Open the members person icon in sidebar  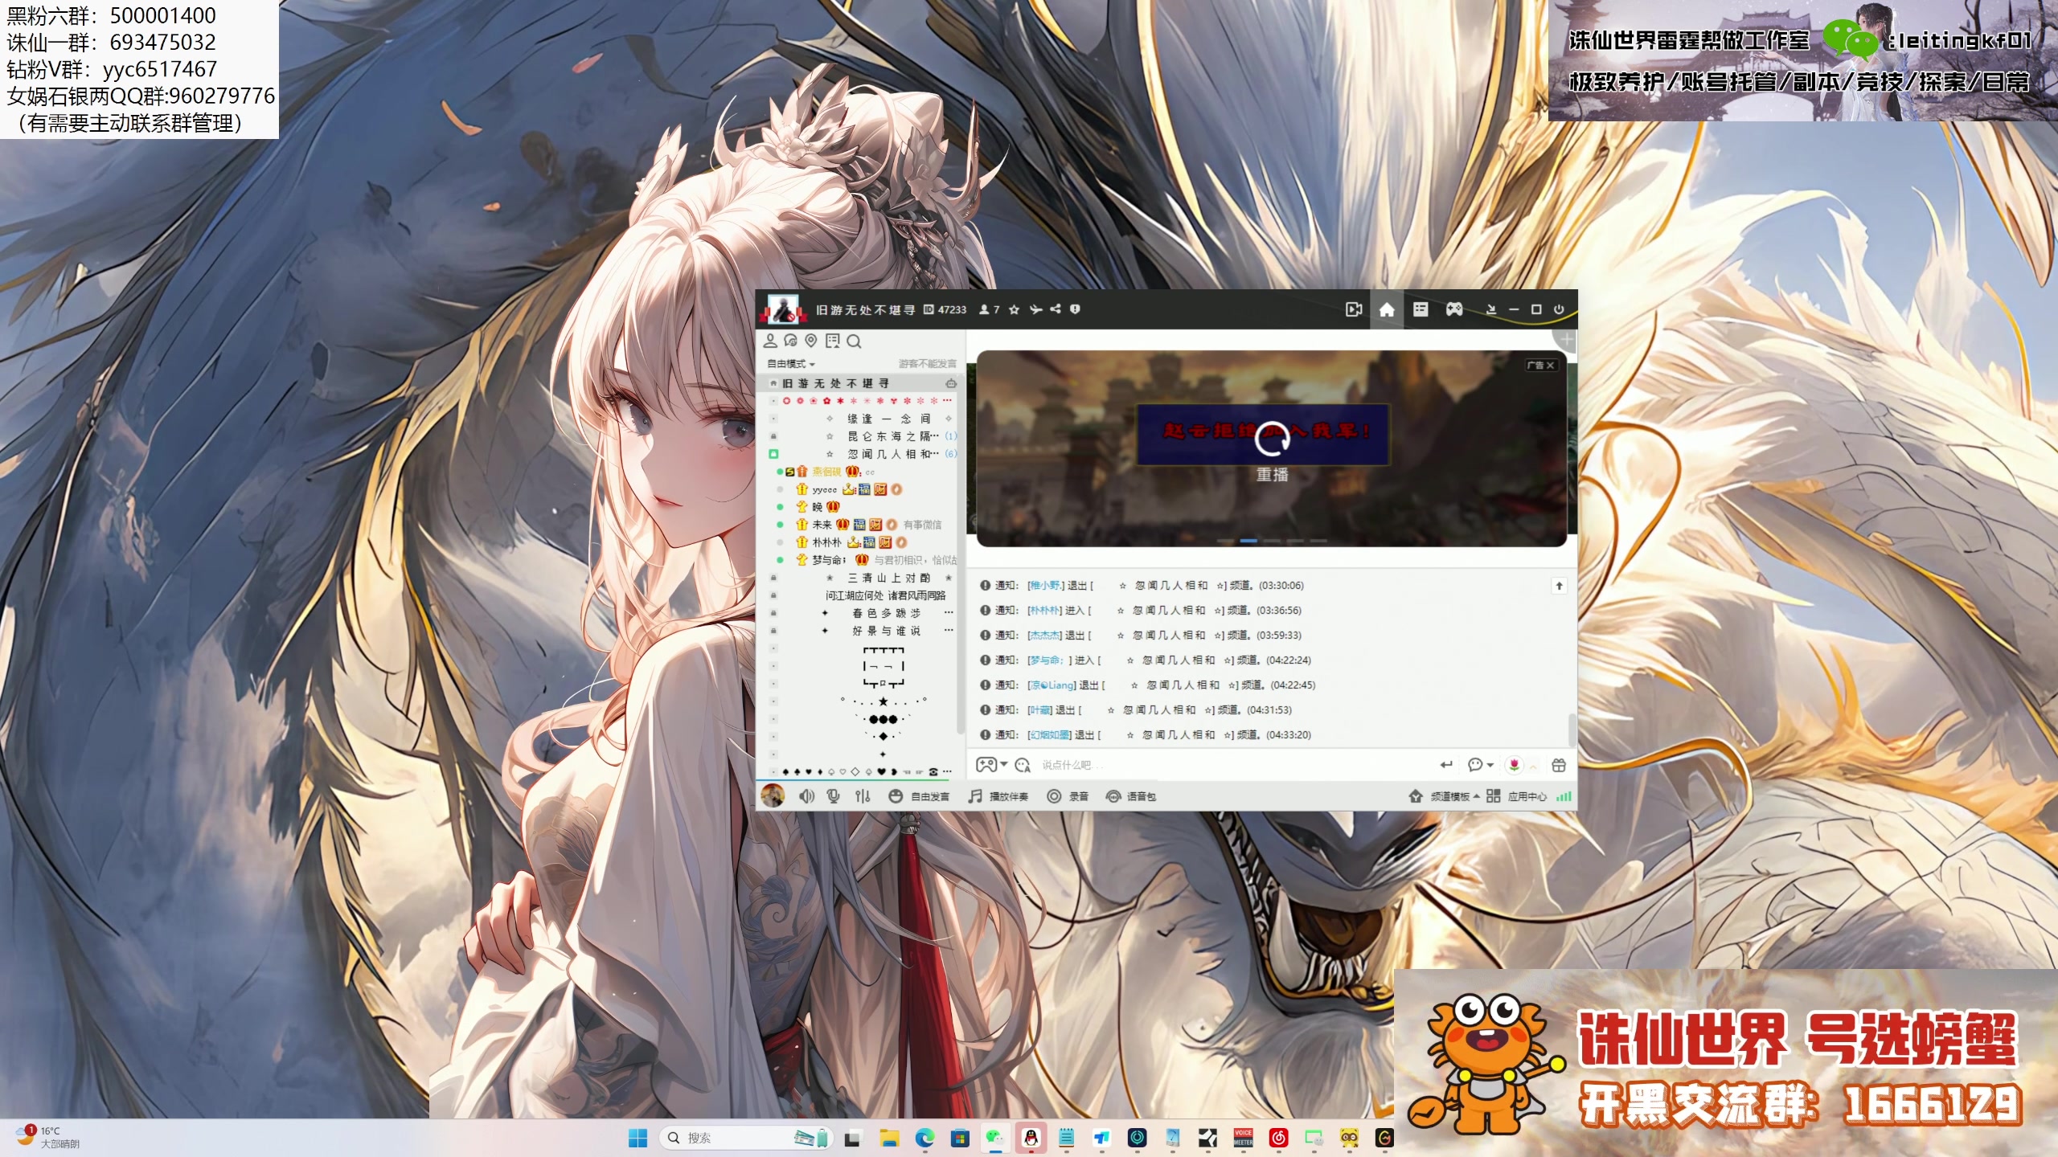tap(770, 341)
